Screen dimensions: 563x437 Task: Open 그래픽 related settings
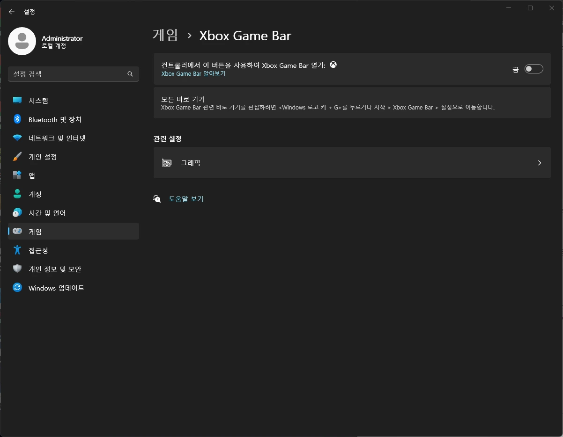point(352,163)
